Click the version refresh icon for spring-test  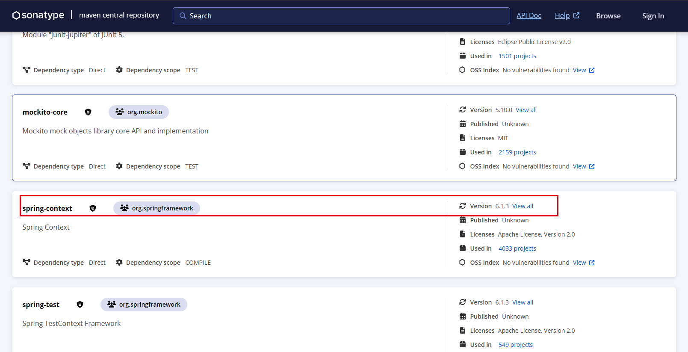point(463,302)
